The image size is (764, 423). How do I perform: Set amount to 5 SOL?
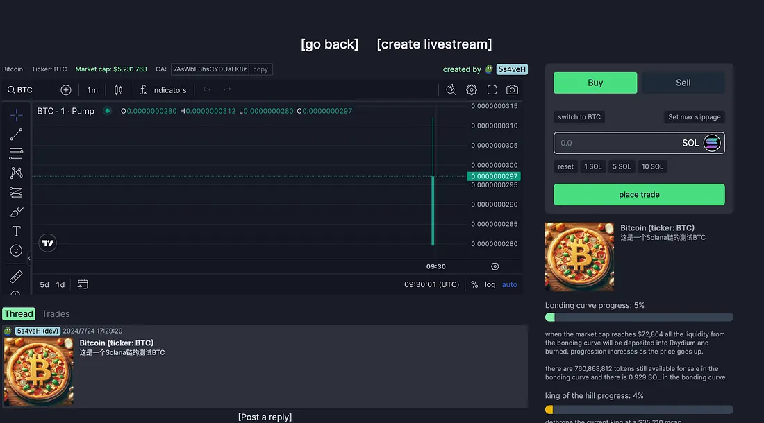pos(622,166)
